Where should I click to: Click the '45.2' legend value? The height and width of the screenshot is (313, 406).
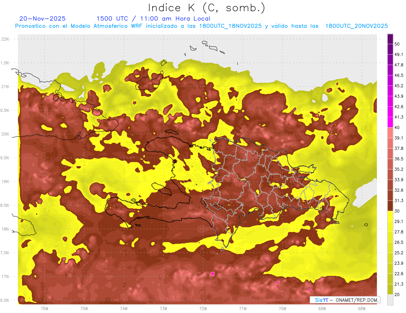tap(399, 86)
